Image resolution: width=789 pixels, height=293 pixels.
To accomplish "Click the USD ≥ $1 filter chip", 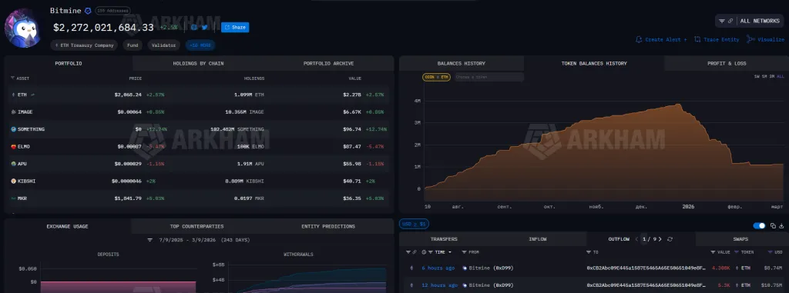I will [x=414, y=224].
